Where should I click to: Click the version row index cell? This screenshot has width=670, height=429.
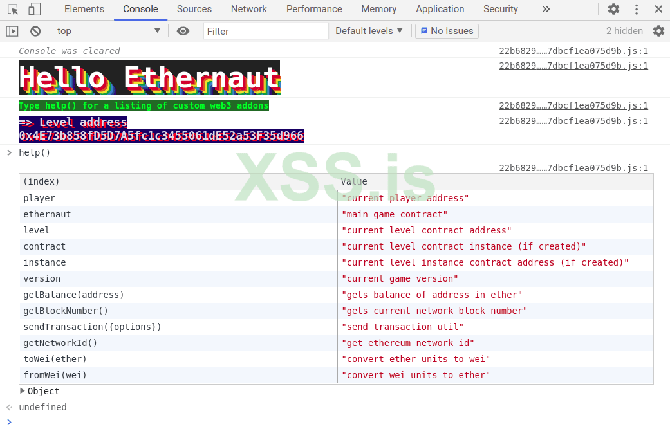tap(178, 278)
